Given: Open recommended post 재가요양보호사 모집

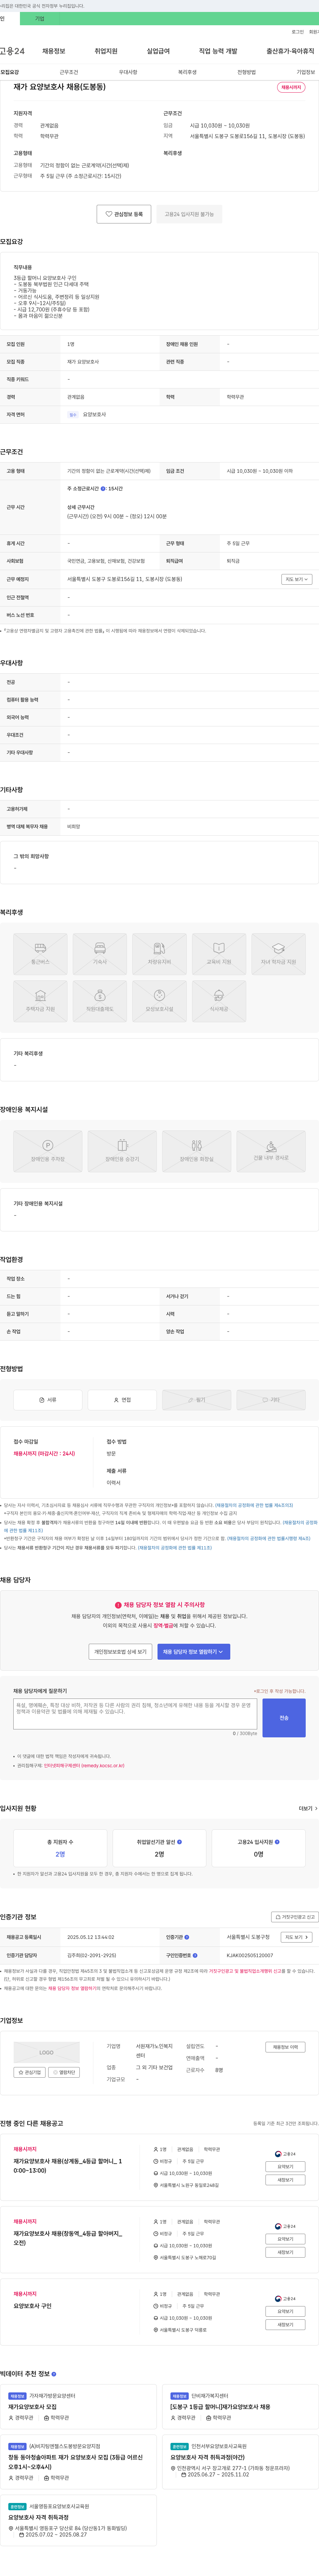Looking at the screenshot, I should click(x=32, y=2407).
